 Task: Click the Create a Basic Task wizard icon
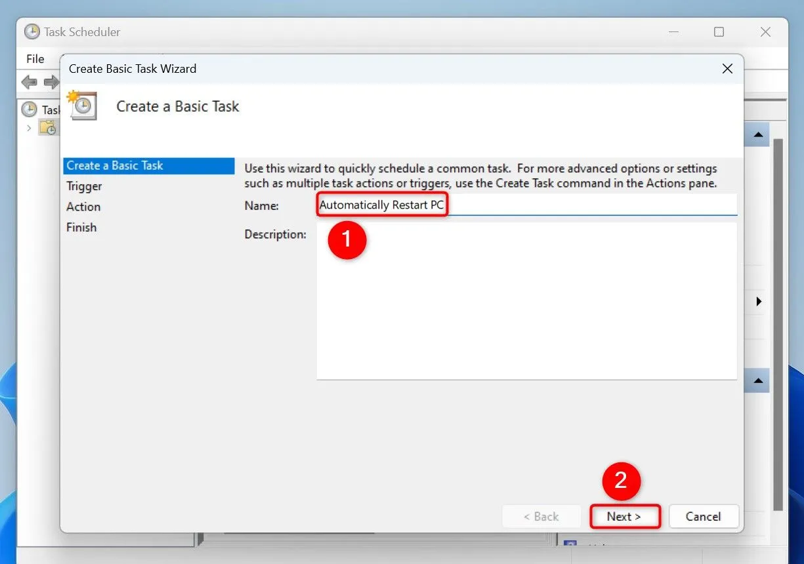(81, 105)
